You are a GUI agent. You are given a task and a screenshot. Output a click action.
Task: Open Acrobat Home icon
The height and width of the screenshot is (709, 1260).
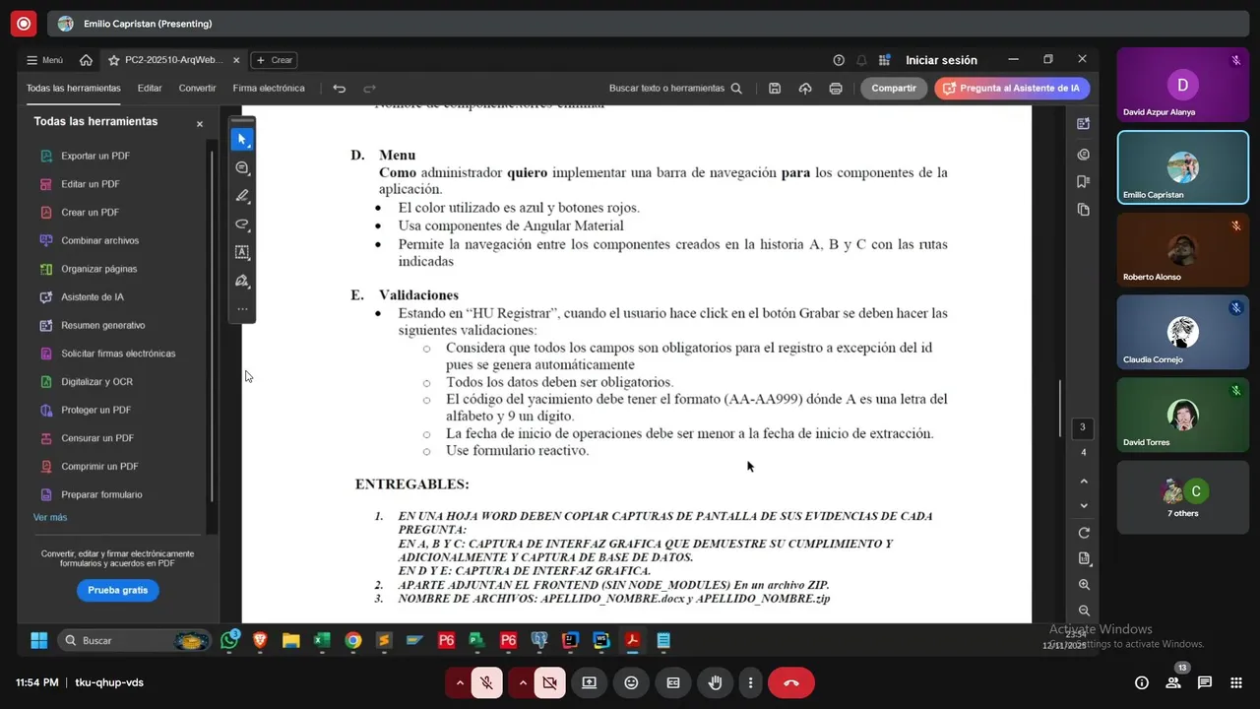tap(87, 60)
